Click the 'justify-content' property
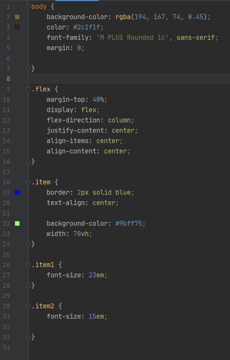This screenshot has height=360, width=230. click(x=75, y=130)
